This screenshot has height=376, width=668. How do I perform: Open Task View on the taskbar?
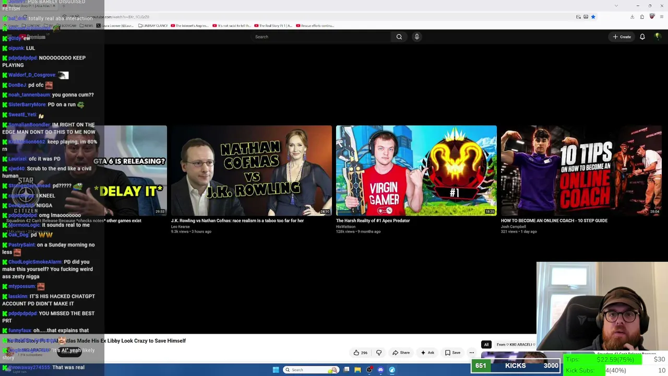click(x=346, y=370)
